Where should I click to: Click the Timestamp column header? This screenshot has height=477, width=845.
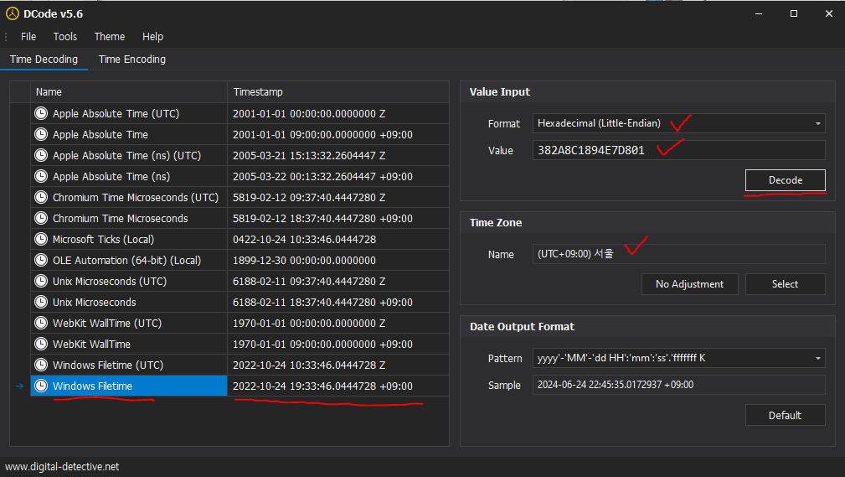pyautogui.click(x=337, y=91)
